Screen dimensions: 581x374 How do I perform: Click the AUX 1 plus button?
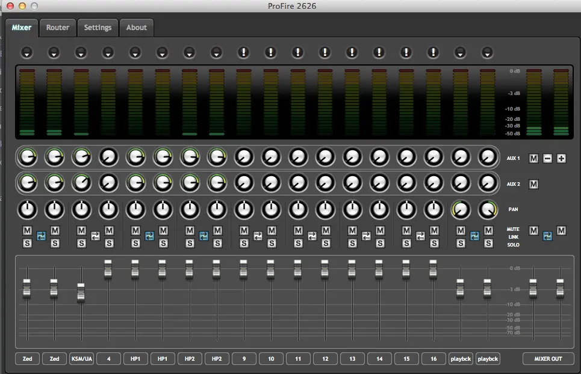click(561, 159)
